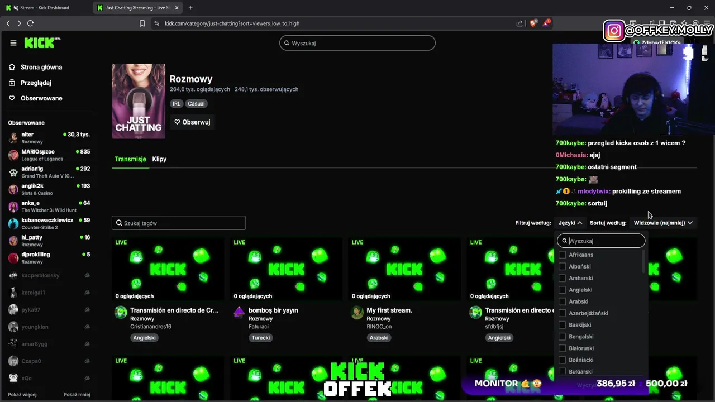
Task: Check the Azerbejdżański language checkbox
Action: [563, 313]
